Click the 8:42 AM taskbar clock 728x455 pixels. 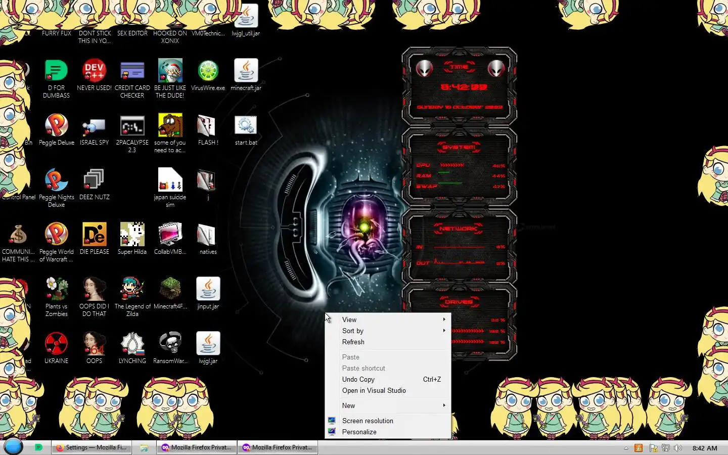click(705, 448)
